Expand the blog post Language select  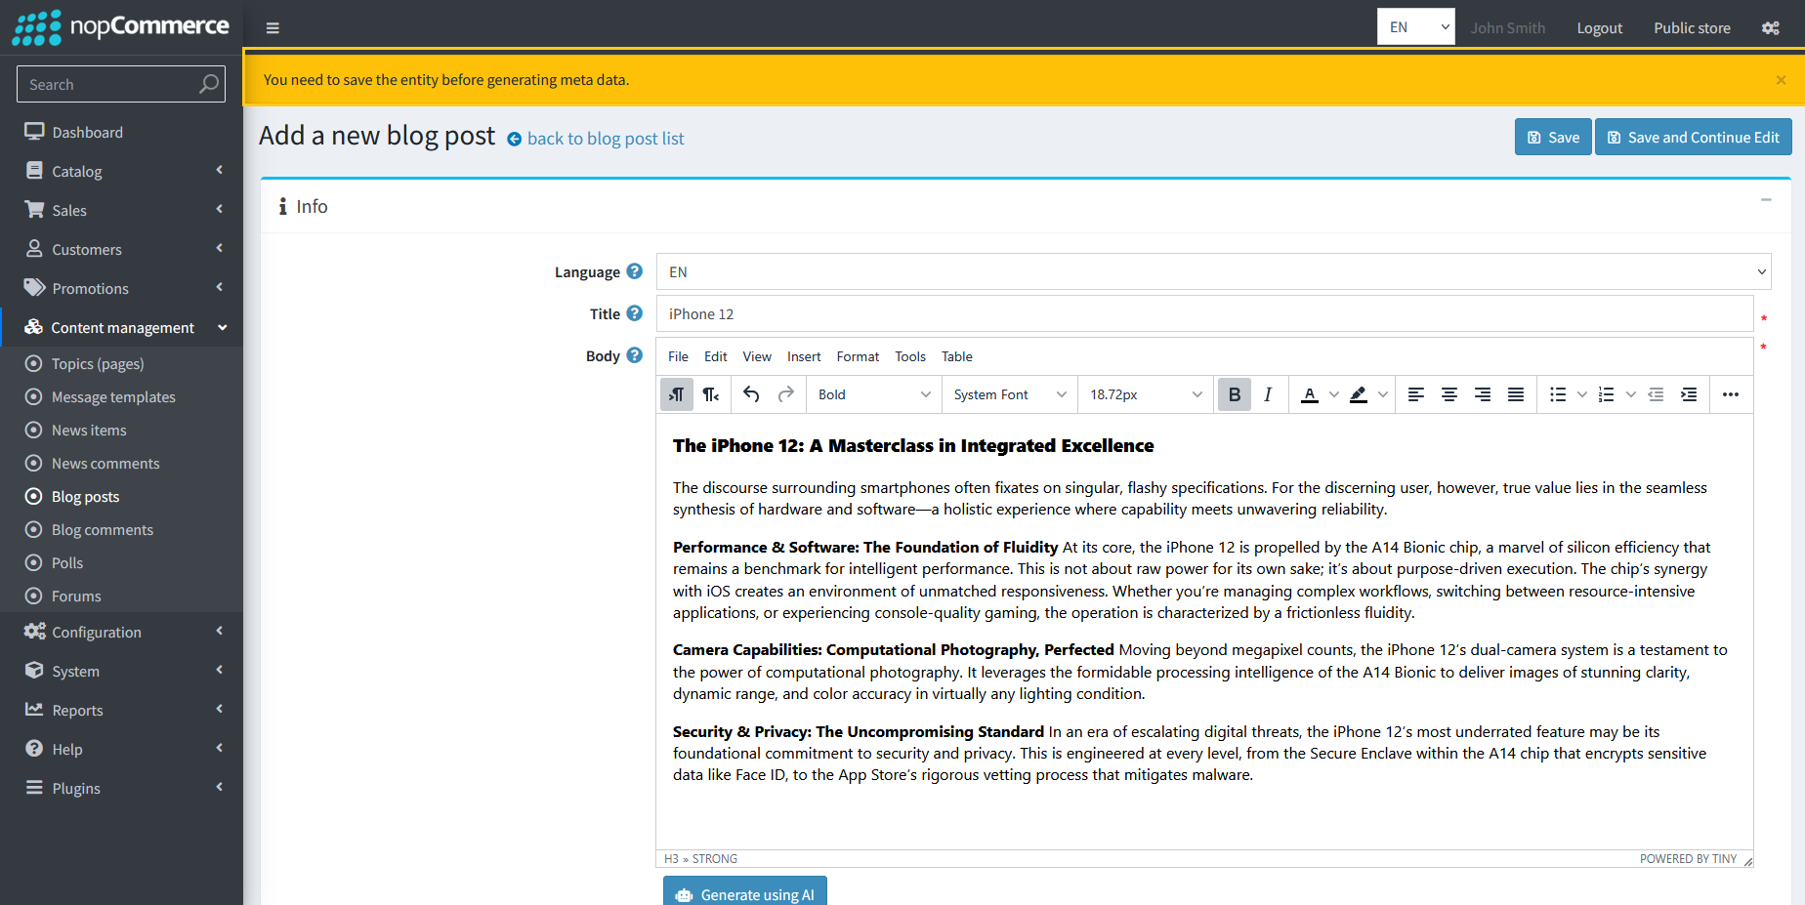(1213, 272)
